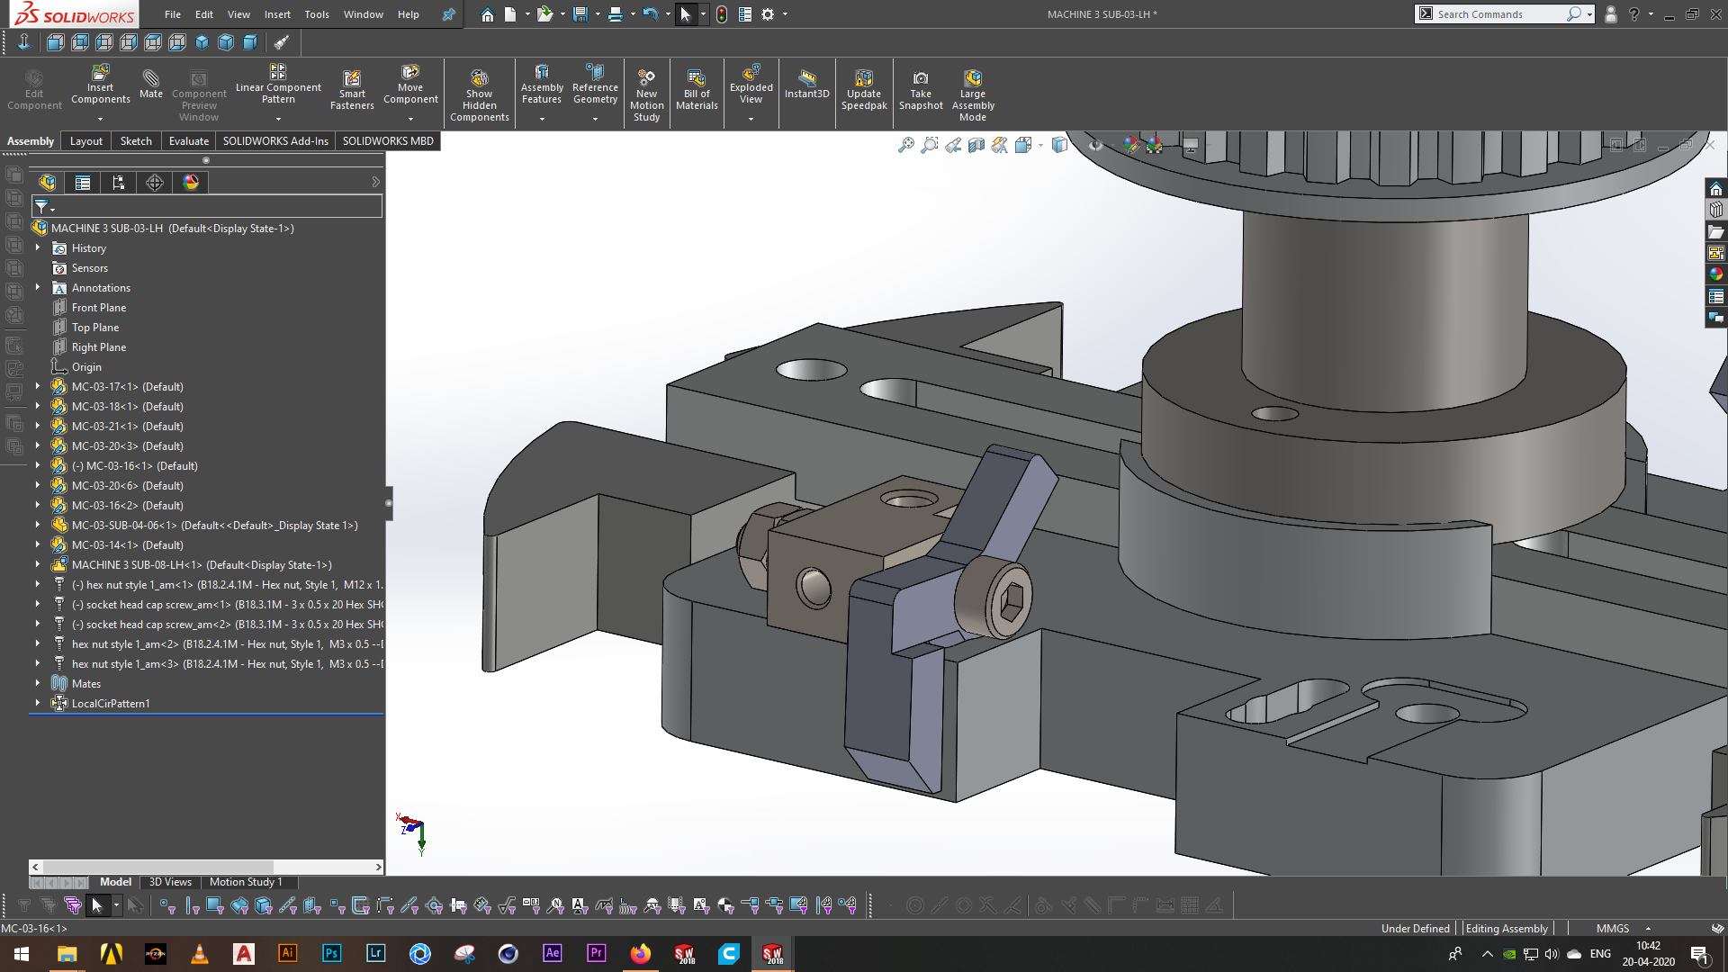Click the Zoom to Area icon
This screenshot has width=1728, height=972.
(x=930, y=145)
